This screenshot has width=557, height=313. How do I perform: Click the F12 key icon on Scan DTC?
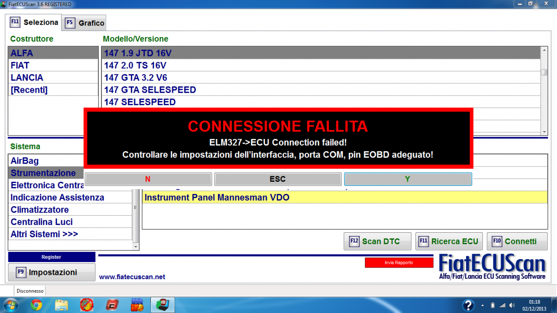point(355,241)
